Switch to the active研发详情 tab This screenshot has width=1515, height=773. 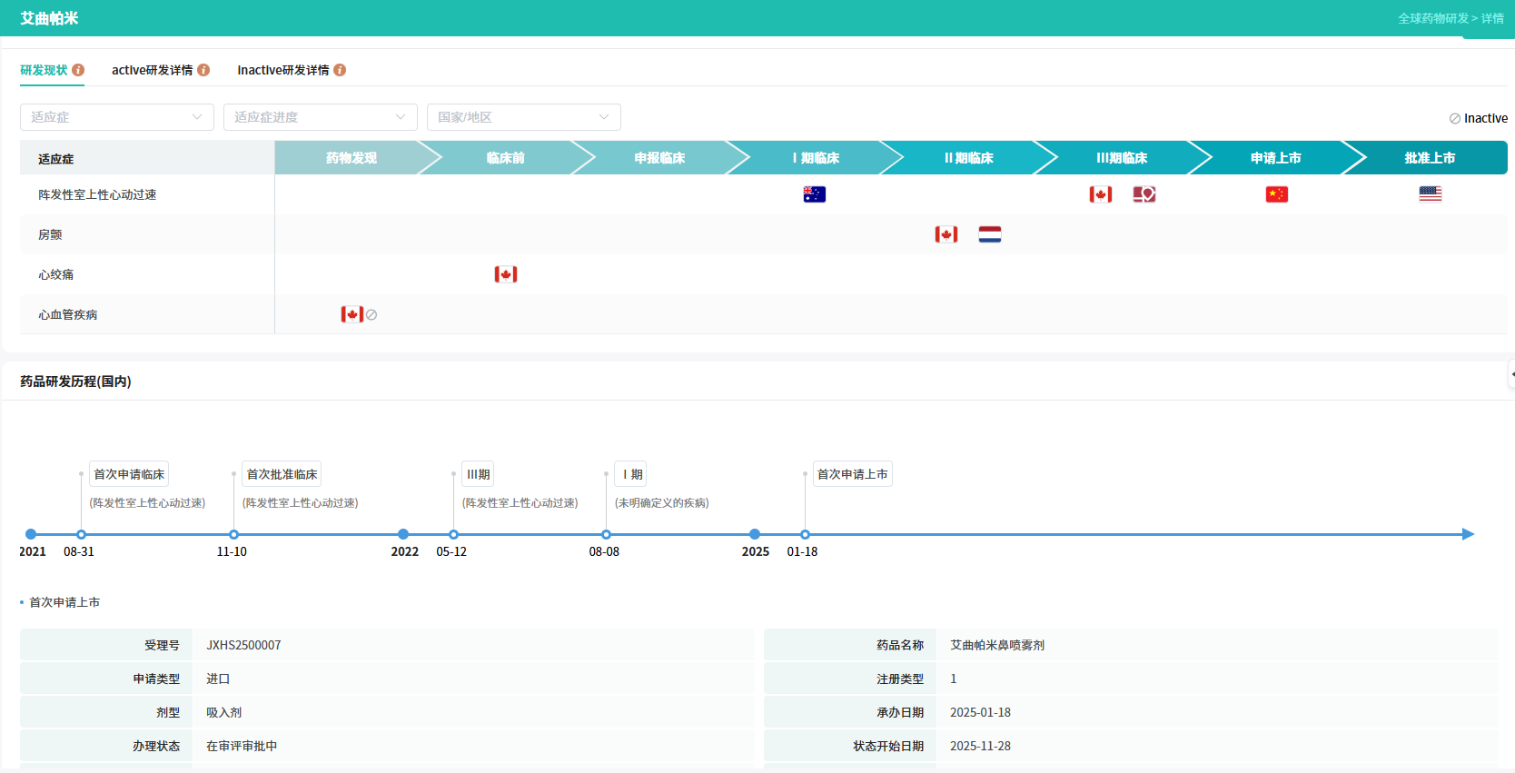point(152,70)
